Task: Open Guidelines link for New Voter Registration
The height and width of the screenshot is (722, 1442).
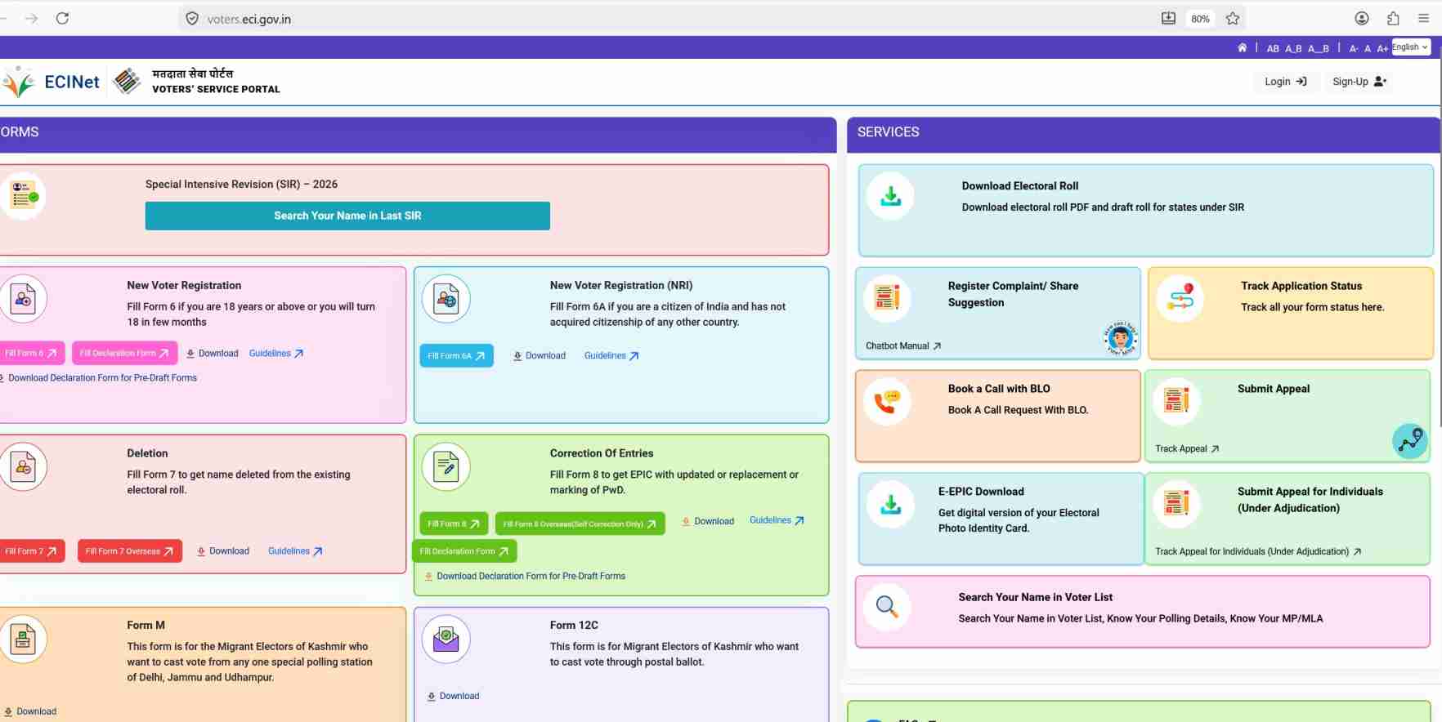Action: (276, 354)
